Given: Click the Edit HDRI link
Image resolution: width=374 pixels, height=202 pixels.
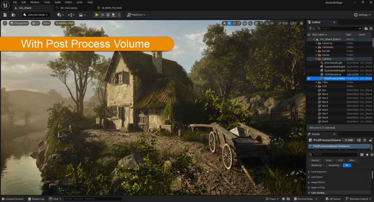Looking at the screenshot, I should coord(352,75).
